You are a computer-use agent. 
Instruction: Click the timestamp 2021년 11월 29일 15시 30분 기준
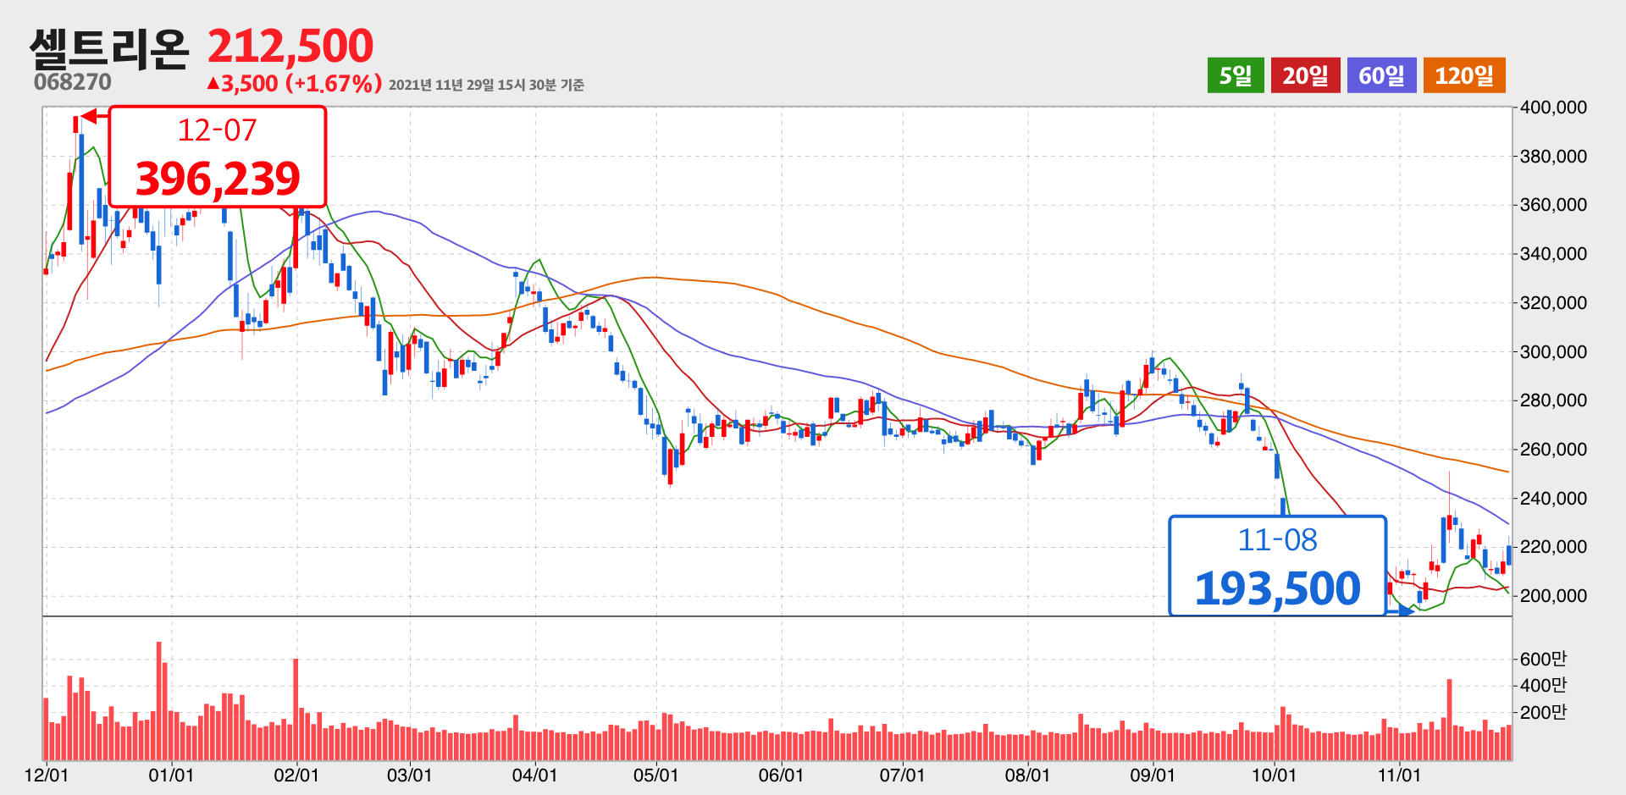point(486,85)
